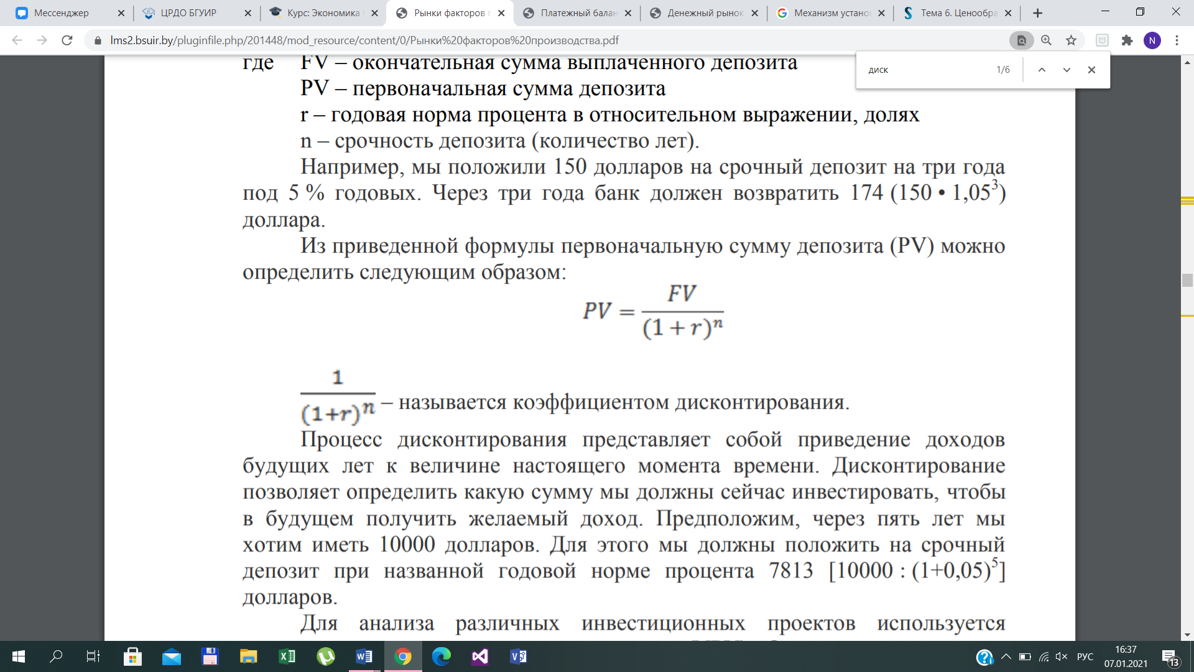Click the vertical scrollbar thumb
The height and width of the screenshot is (672, 1194).
[x=1188, y=280]
